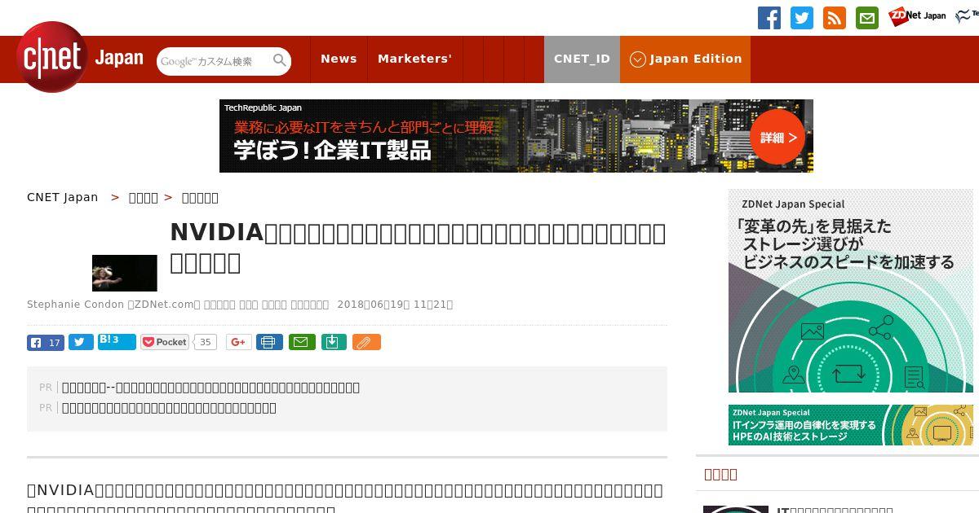Open CNET's Facebook page from header

769,18
